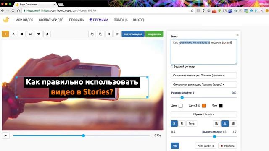Open the music note audio tool
Viewport: 269px width, 151px height.
(x=47, y=34)
